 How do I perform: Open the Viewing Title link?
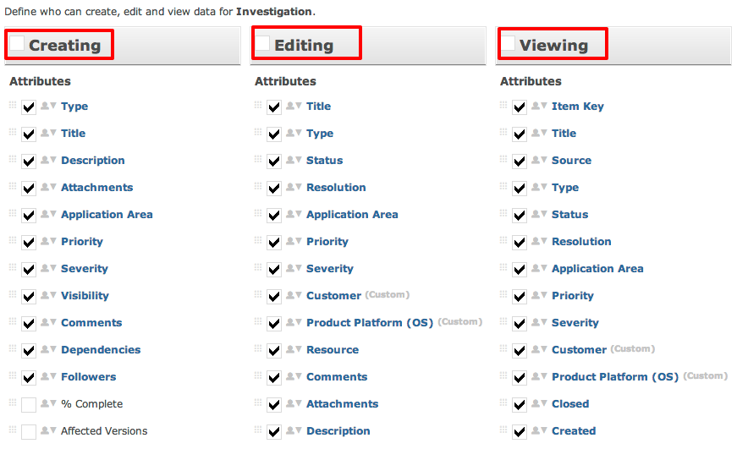(x=564, y=134)
